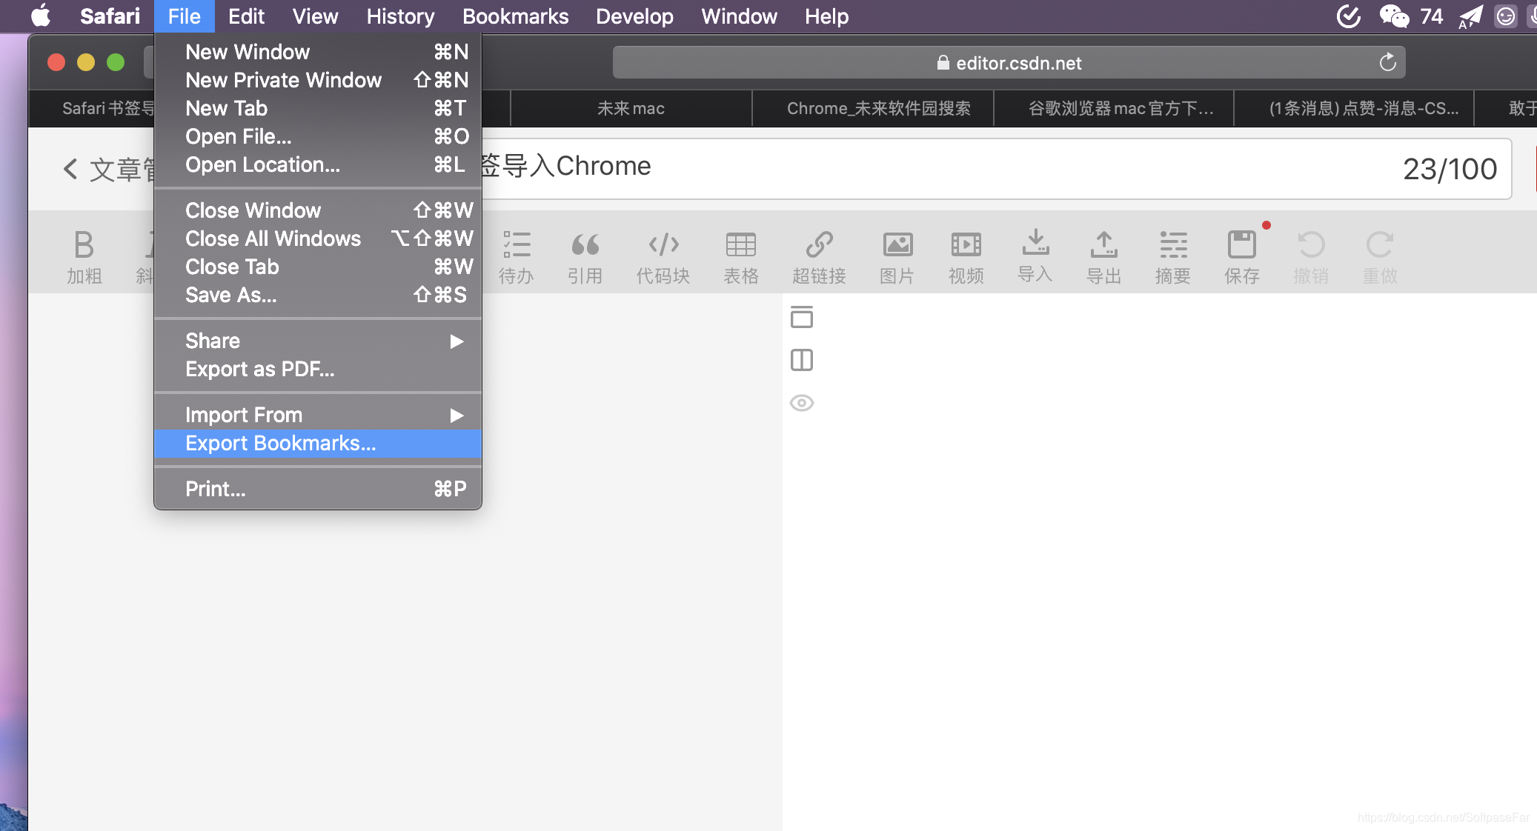Insert a table with the 表格 icon

coord(741,256)
